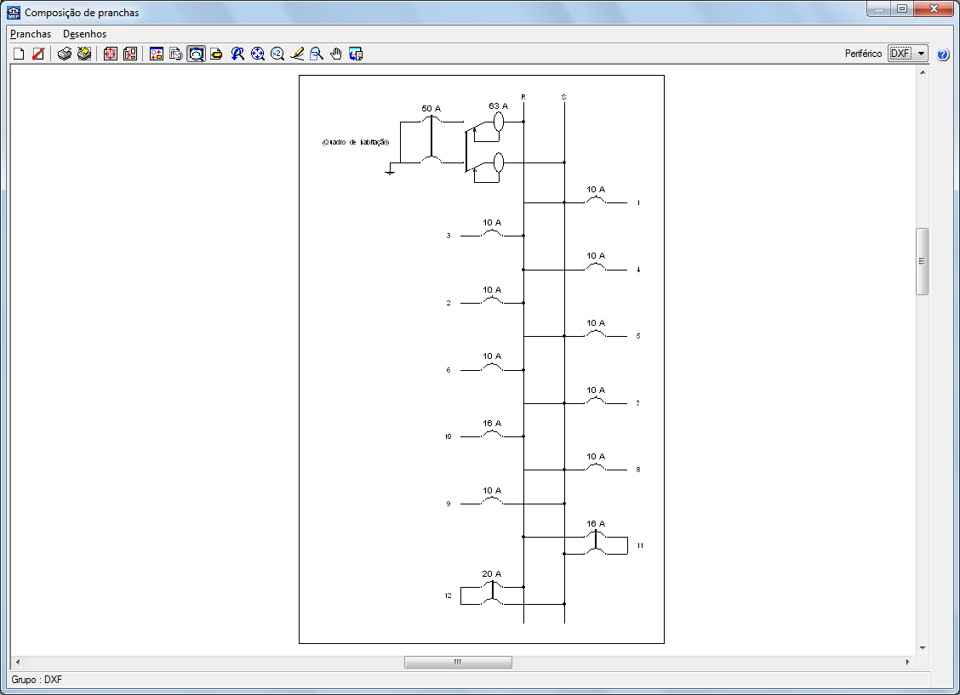Click the arrange drawings layout icon
Image resolution: width=960 pixels, height=695 pixels.
click(130, 54)
